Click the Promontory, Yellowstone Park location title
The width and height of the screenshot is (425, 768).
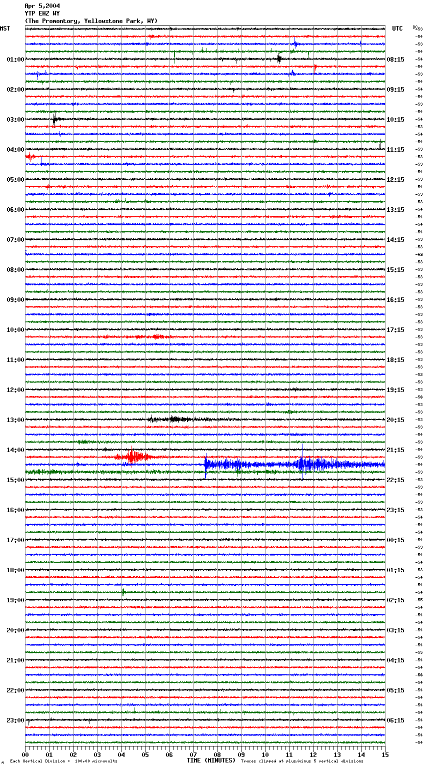(91, 21)
